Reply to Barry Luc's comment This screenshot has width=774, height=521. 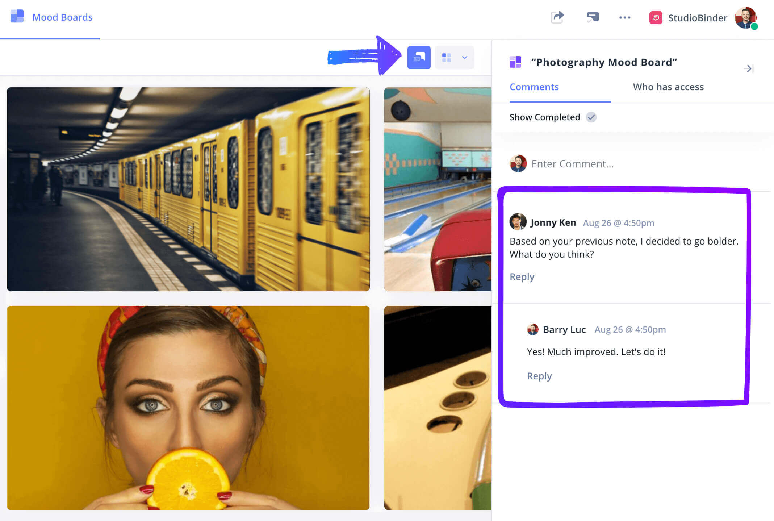pyautogui.click(x=539, y=376)
